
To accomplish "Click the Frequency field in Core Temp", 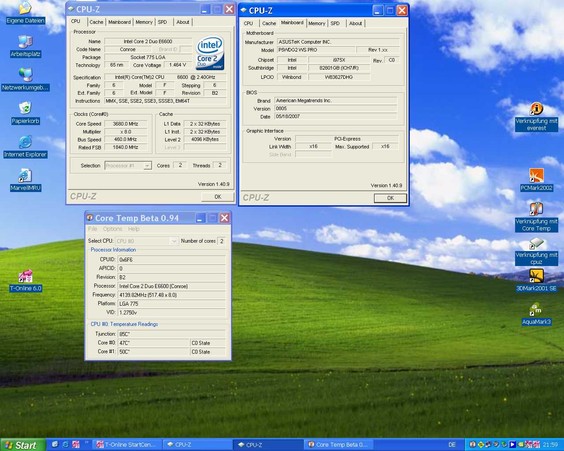I will tap(171, 295).
